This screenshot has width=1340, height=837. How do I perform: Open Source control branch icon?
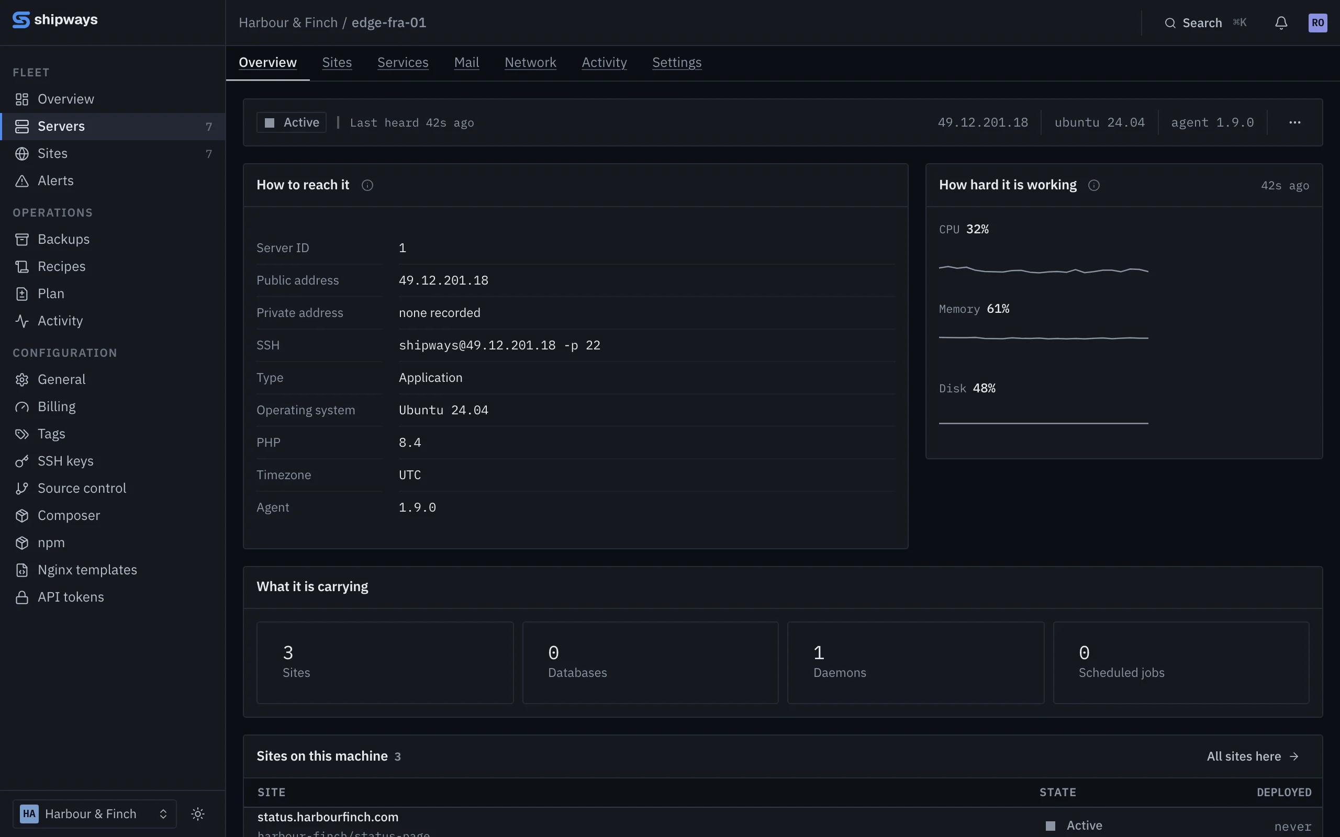(22, 488)
